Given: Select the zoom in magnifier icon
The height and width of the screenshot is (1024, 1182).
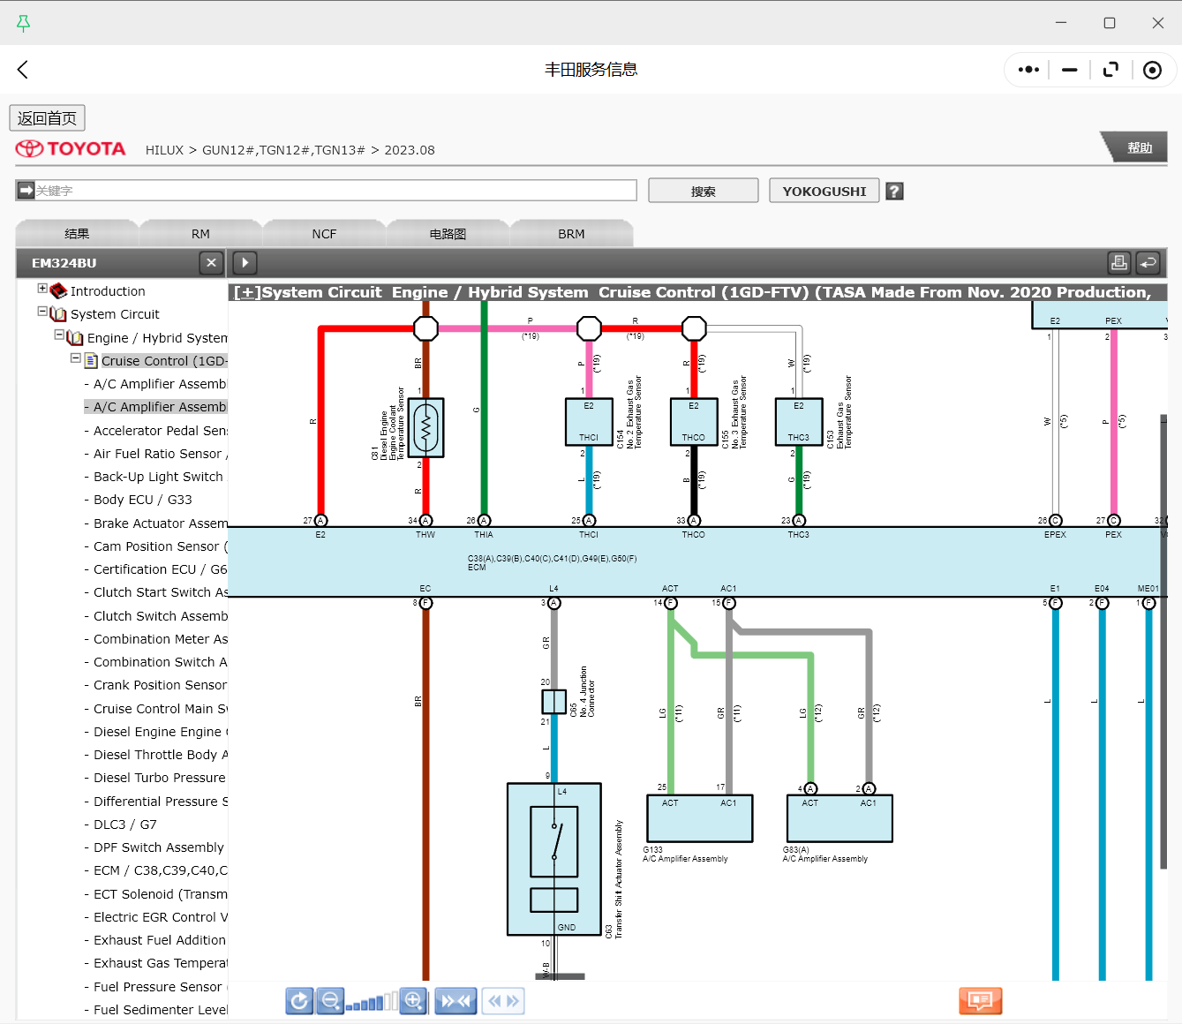Looking at the screenshot, I should pos(413,1000).
